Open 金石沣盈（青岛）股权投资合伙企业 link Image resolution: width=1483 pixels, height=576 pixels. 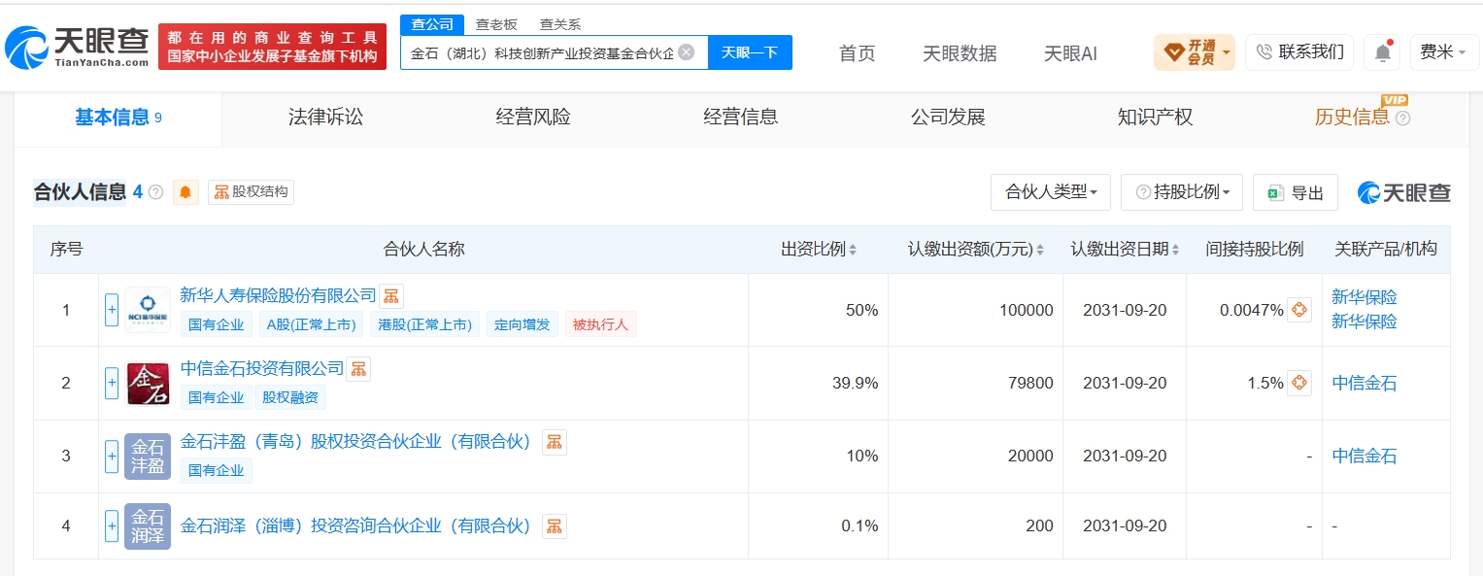356,442
